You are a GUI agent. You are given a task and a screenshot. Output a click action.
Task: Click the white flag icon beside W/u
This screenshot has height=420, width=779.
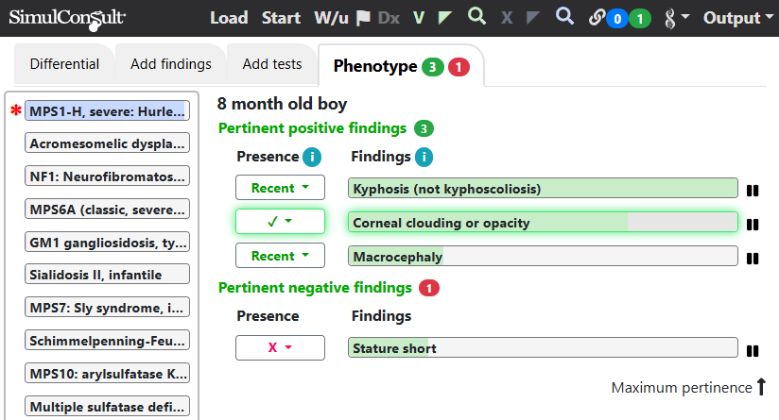tap(364, 18)
